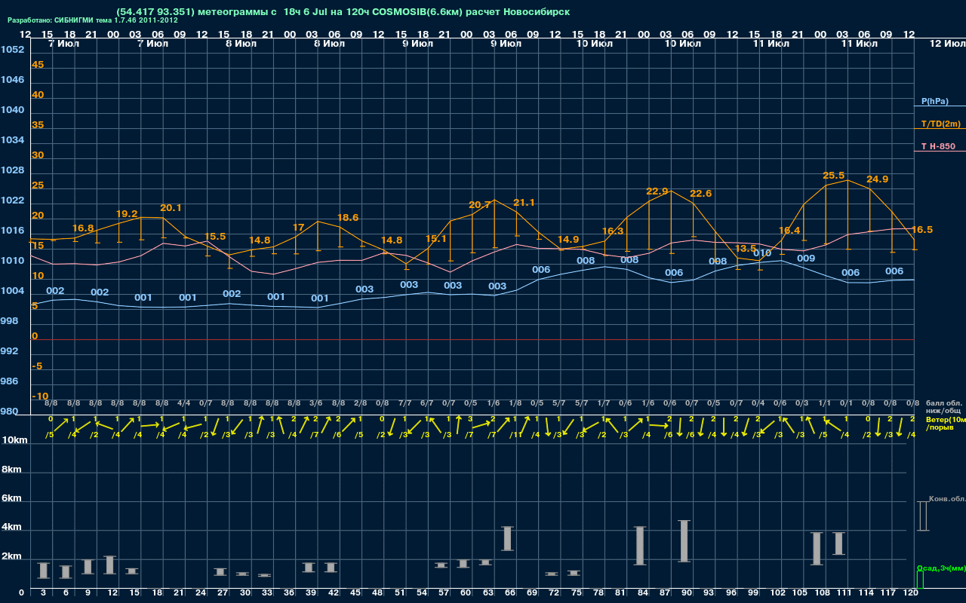This screenshot has width=966, height=603.
Task: Select the T H-850 legend label
Action: [938, 146]
